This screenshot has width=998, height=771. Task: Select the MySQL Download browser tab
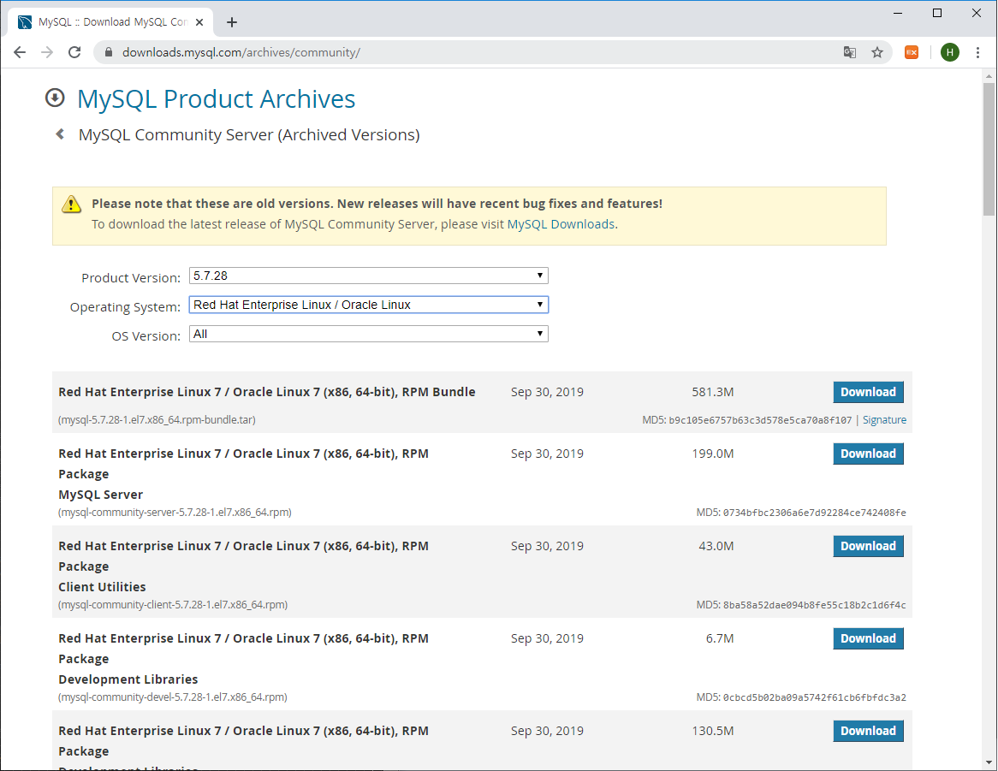coord(111,22)
